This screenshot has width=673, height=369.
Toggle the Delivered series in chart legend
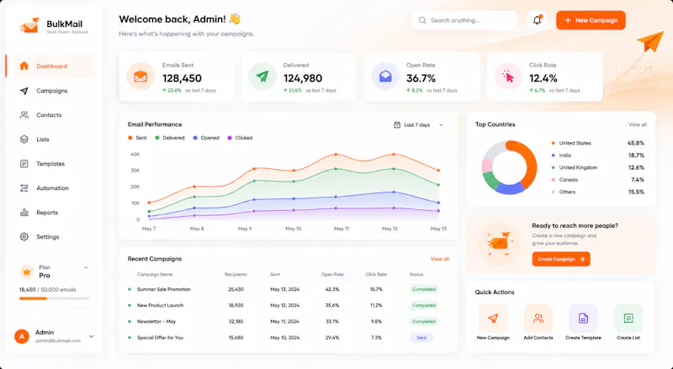[x=170, y=138]
